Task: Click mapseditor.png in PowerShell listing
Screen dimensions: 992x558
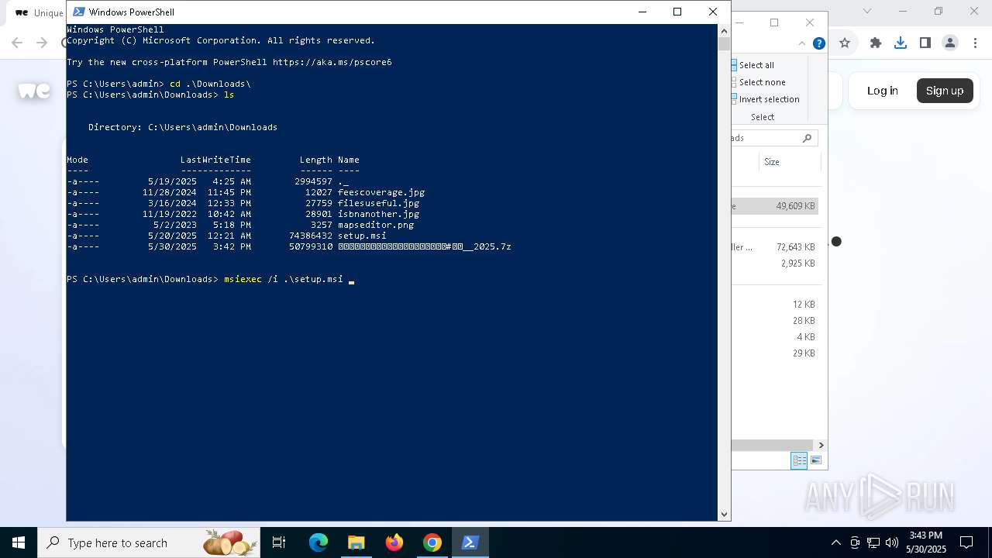Action: click(376, 225)
